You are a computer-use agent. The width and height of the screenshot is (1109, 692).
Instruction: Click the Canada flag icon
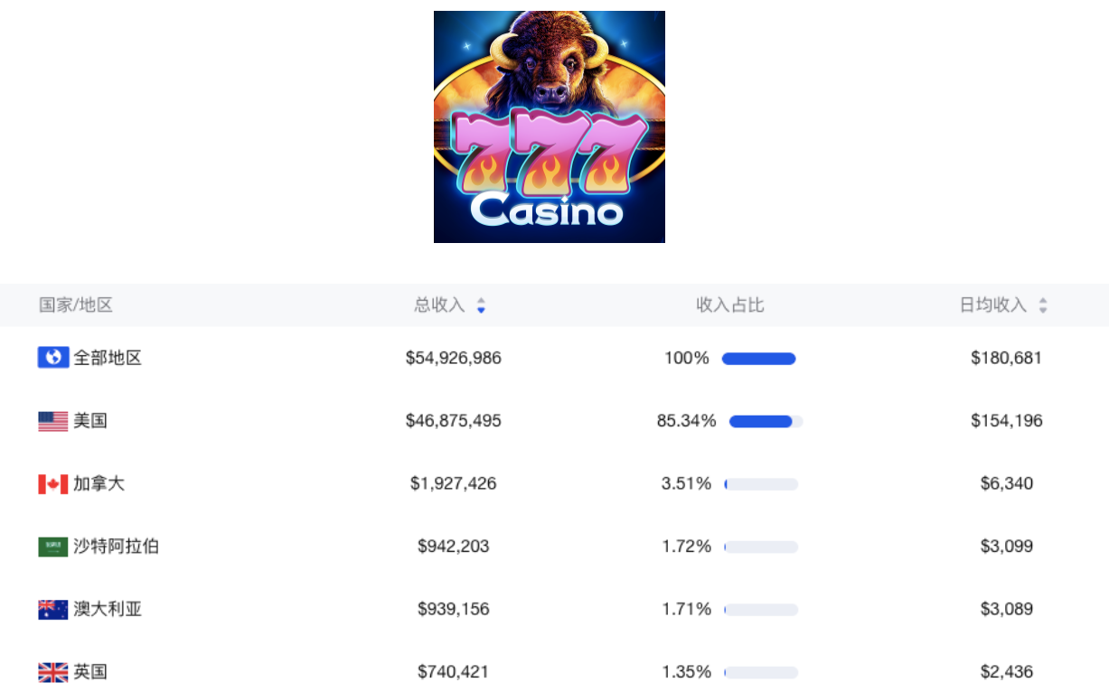click(53, 484)
